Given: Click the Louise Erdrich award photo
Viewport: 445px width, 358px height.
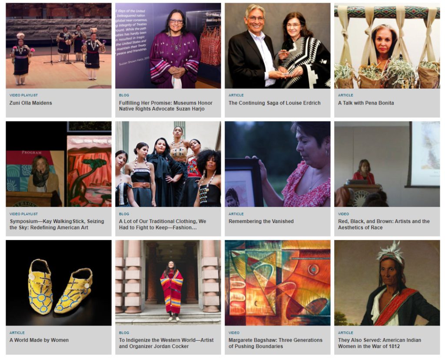Looking at the screenshot, I should [x=278, y=46].
